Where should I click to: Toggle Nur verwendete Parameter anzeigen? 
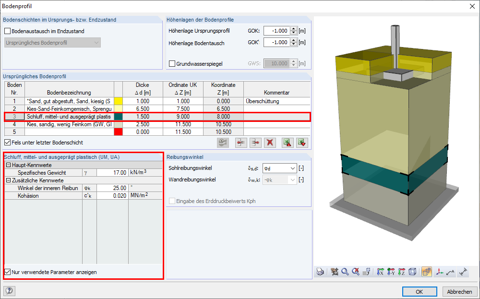coord(8,272)
